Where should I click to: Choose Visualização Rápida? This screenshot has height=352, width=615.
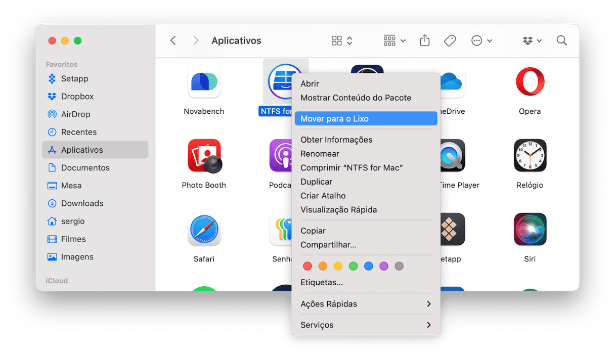point(366,209)
